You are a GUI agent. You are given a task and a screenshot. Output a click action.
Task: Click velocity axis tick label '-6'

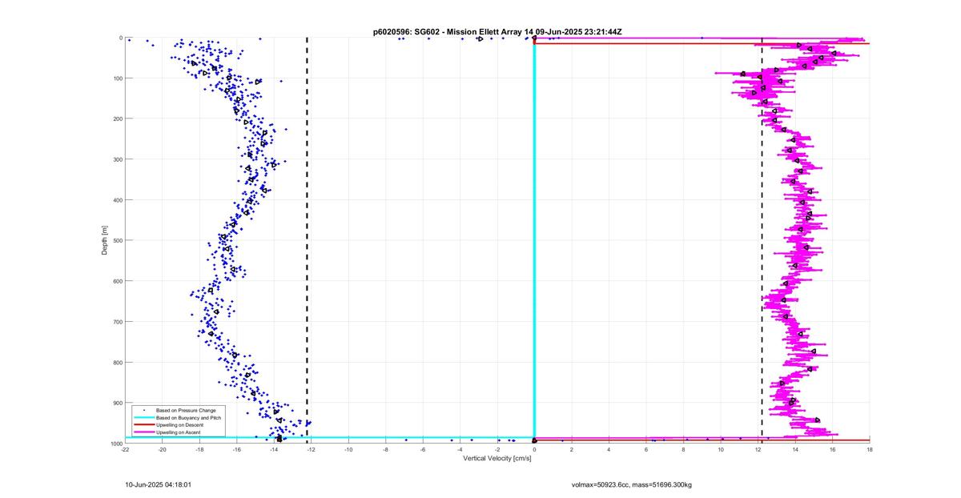click(424, 450)
